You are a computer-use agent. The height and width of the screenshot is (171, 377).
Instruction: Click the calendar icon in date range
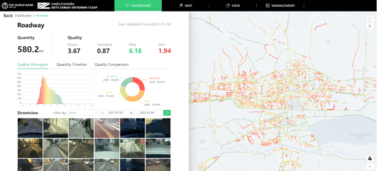103,113
